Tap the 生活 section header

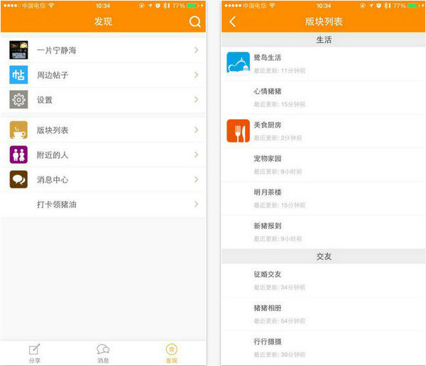click(x=323, y=40)
